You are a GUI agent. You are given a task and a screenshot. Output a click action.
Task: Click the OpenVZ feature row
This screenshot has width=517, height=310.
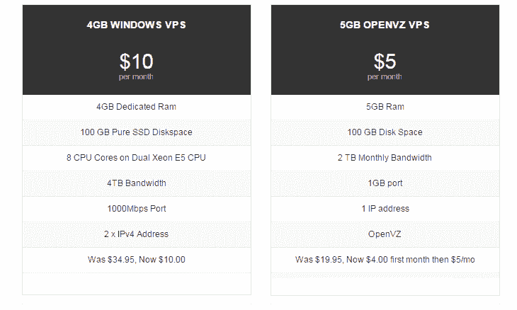click(x=385, y=234)
